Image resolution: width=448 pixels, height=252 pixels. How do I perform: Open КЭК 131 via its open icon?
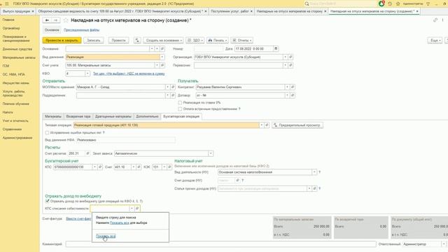coord(169,167)
